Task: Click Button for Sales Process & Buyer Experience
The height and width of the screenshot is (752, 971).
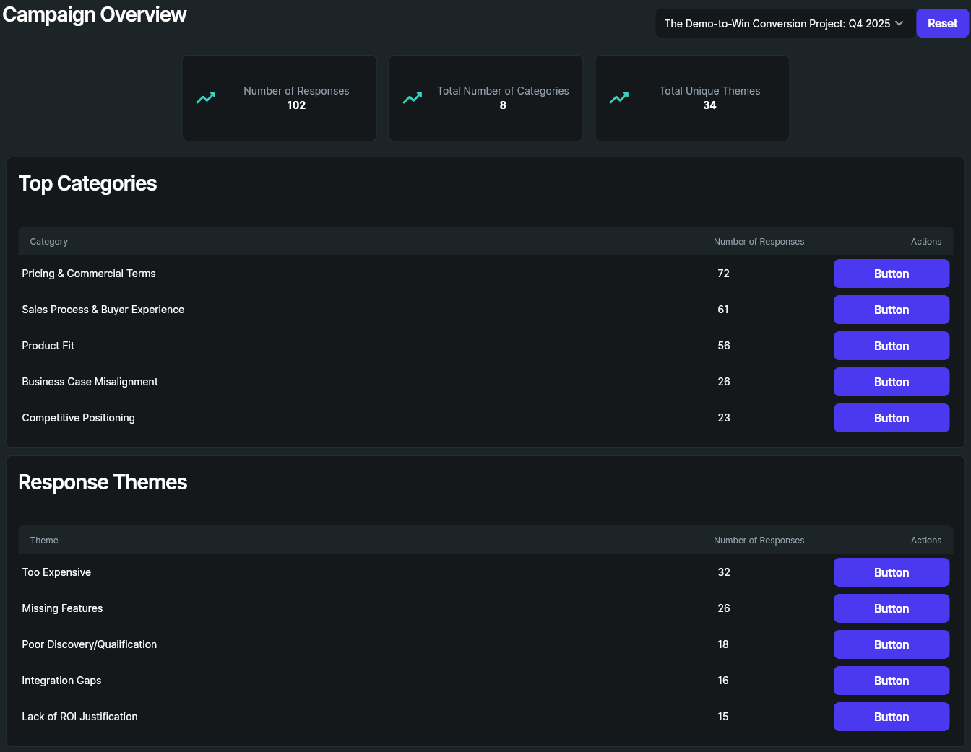Action: (x=891, y=310)
